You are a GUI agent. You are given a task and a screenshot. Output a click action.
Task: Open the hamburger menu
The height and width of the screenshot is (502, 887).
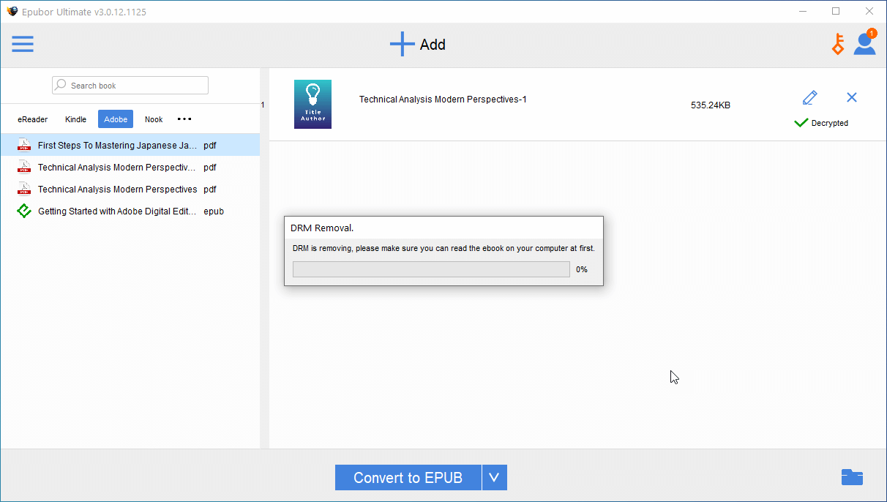click(x=23, y=44)
